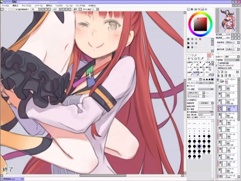
Task: Hide レイヤー10 visibility eye
Action: pyautogui.click(x=220, y=155)
